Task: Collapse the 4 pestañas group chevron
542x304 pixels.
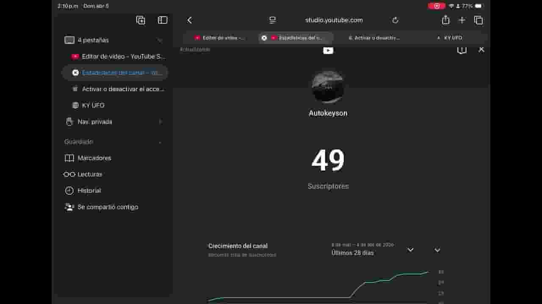Action: tap(160, 41)
